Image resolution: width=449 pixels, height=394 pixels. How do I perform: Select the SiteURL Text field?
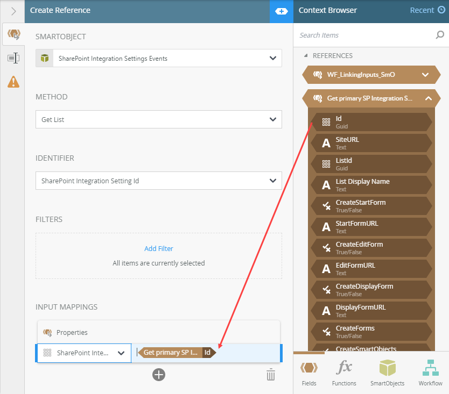371,143
